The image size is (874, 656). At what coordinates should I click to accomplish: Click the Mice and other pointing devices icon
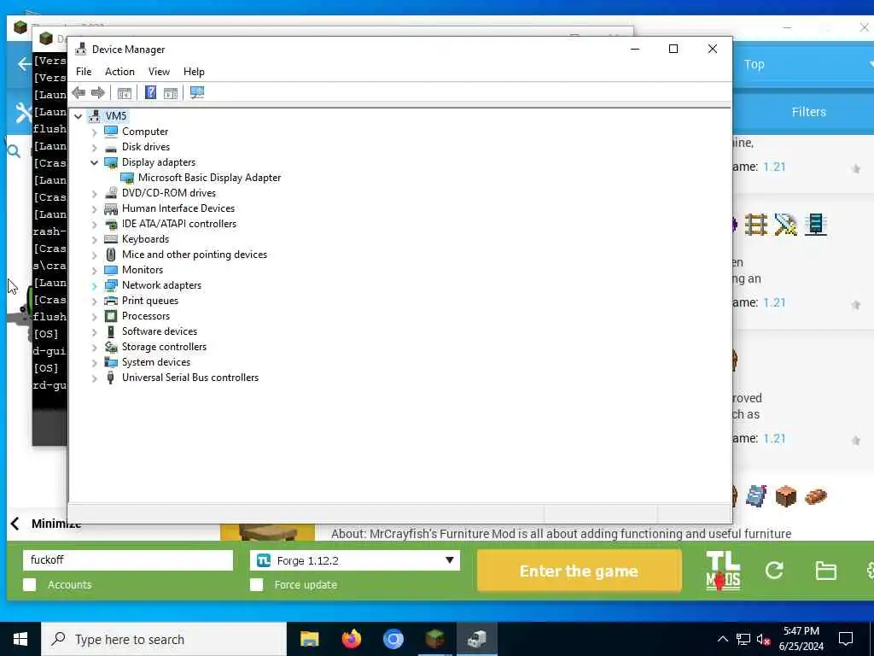click(x=111, y=255)
